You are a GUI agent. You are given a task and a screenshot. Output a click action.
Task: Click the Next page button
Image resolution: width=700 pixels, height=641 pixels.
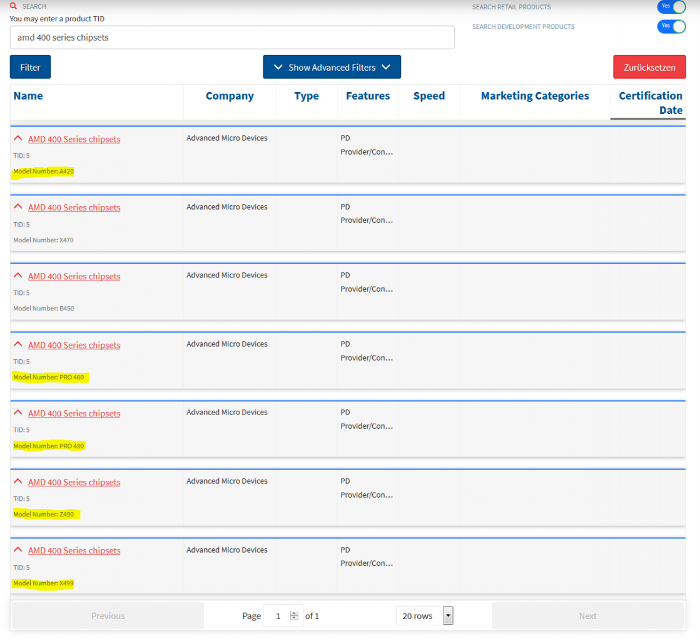(x=587, y=615)
